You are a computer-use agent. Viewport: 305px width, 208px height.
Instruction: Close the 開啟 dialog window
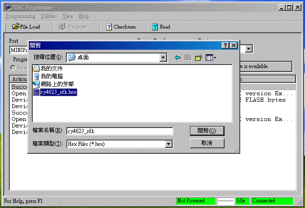(x=234, y=45)
